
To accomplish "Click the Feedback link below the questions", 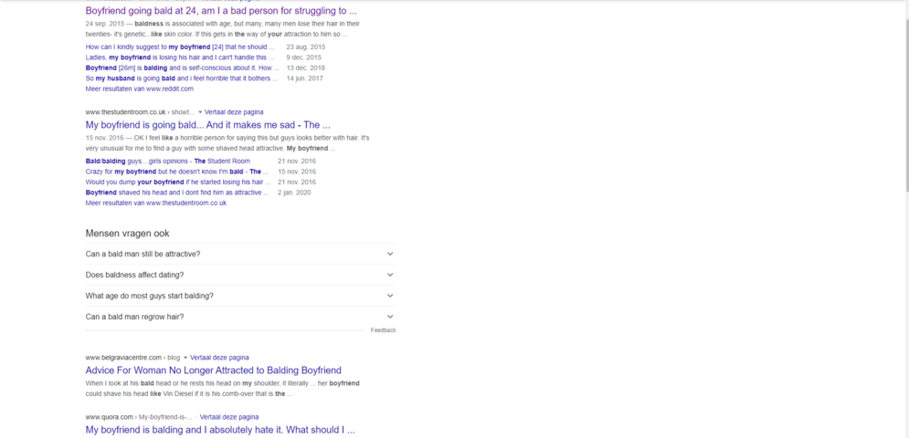I will point(383,330).
